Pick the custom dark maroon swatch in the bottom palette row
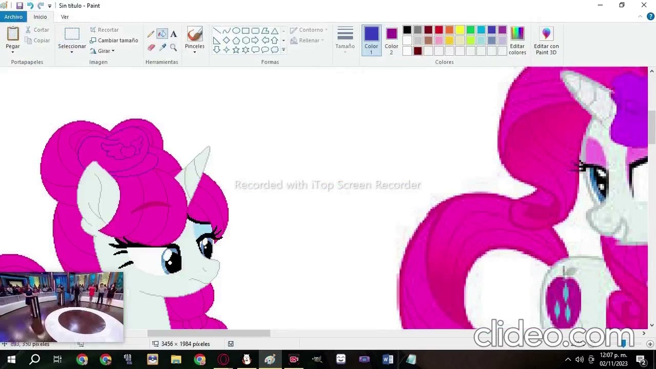 point(418,51)
